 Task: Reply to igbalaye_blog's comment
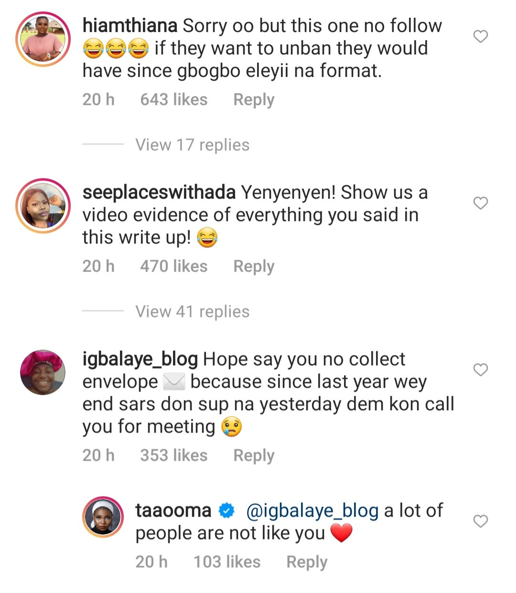coord(254,455)
